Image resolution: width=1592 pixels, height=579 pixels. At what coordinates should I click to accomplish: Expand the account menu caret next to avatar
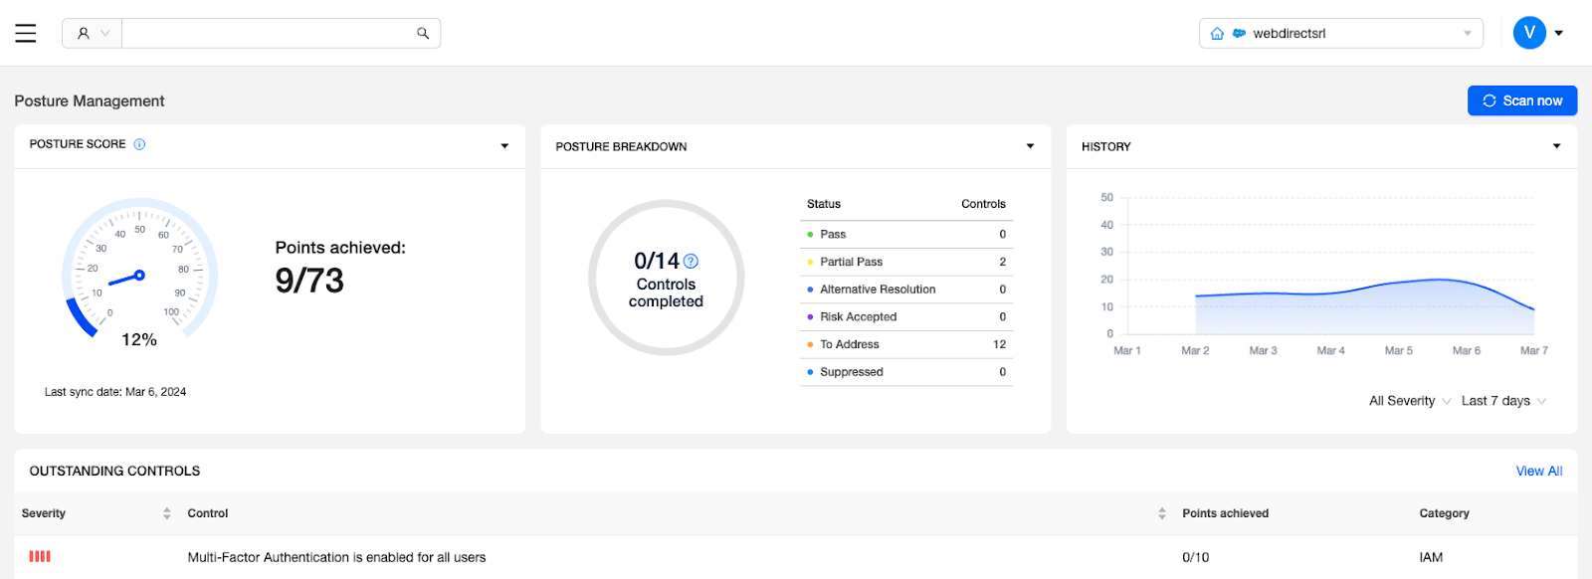click(1559, 33)
